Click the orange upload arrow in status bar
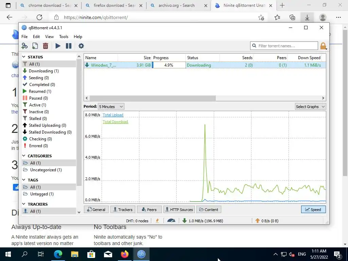Screen dimensions: 348x261 click(258, 221)
